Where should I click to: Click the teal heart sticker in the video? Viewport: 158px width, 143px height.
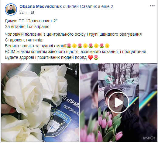109,79
